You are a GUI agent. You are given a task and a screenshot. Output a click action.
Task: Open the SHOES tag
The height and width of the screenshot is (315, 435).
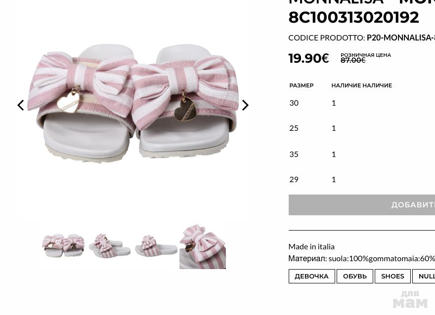click(x=392, y=276)
